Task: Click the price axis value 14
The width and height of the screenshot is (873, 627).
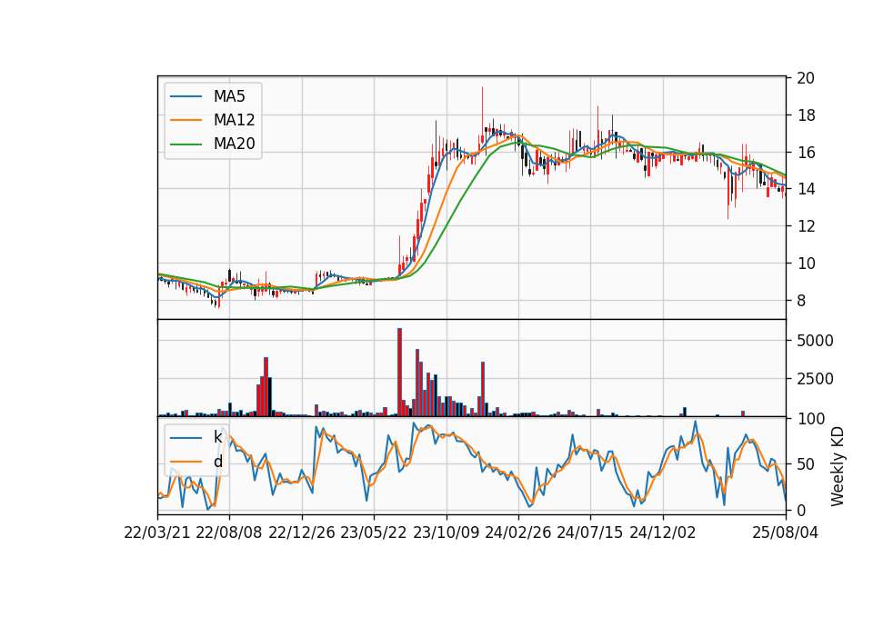Action: [806, 189]
